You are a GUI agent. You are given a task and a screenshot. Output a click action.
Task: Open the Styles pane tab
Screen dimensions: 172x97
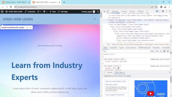point(105,48)
